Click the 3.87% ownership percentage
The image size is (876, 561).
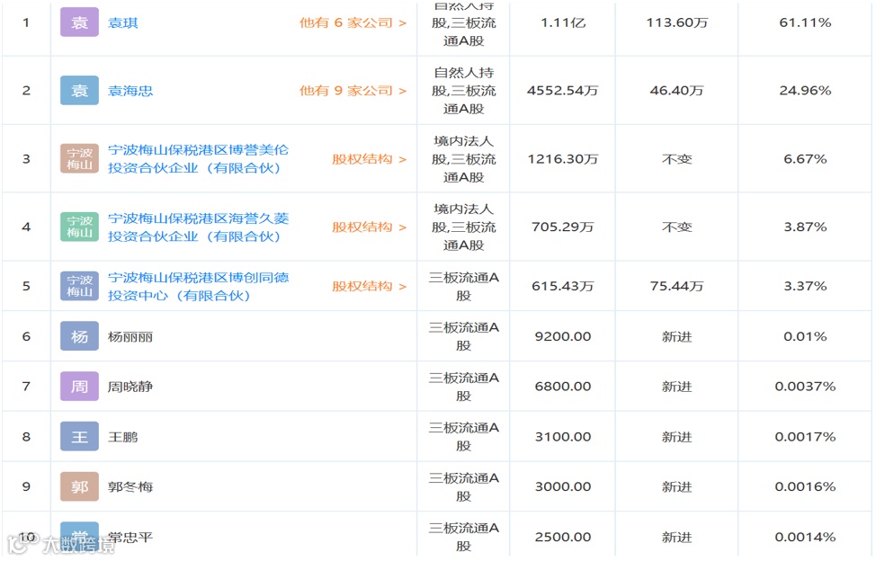[805, 227]
